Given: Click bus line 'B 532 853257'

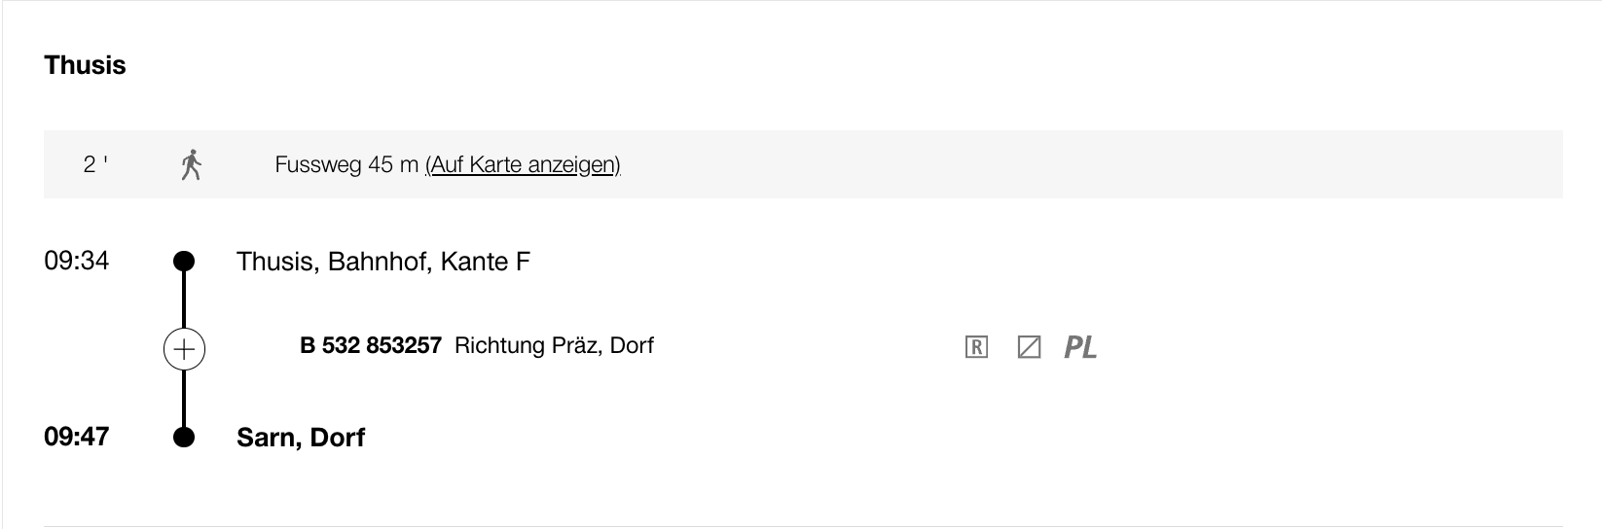Looking at the screenshot, I should point(371,345).
